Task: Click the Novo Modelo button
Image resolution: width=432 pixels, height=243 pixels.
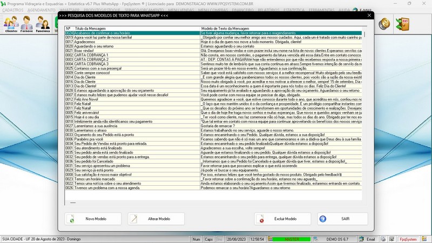Action: coord(93,219)
